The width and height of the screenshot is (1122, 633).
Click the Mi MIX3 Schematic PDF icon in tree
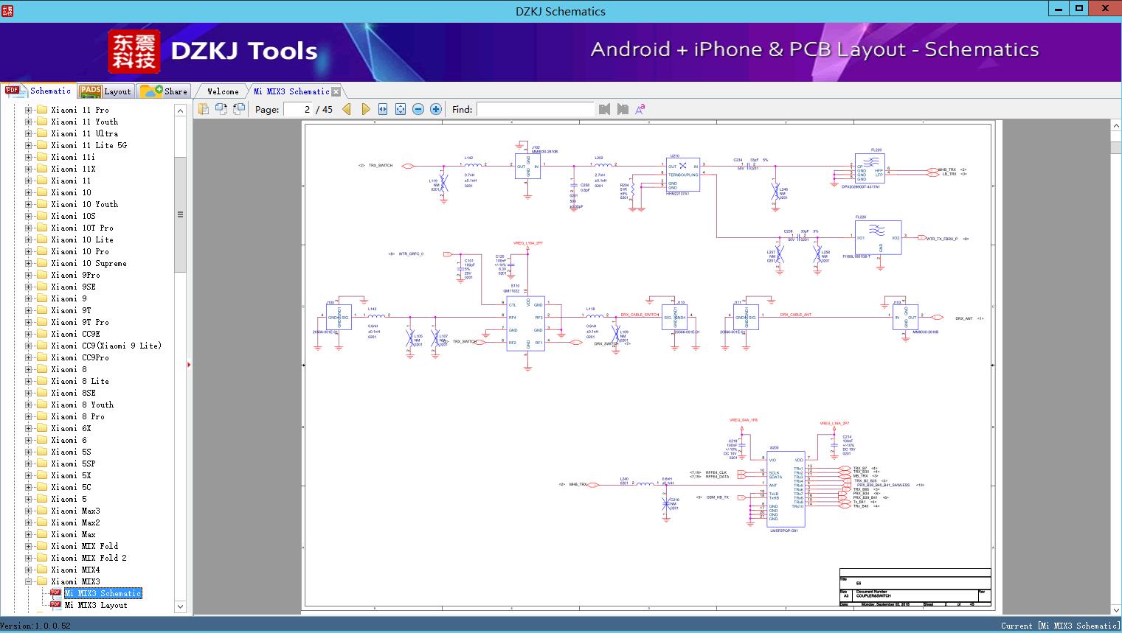tap(55, 593)
